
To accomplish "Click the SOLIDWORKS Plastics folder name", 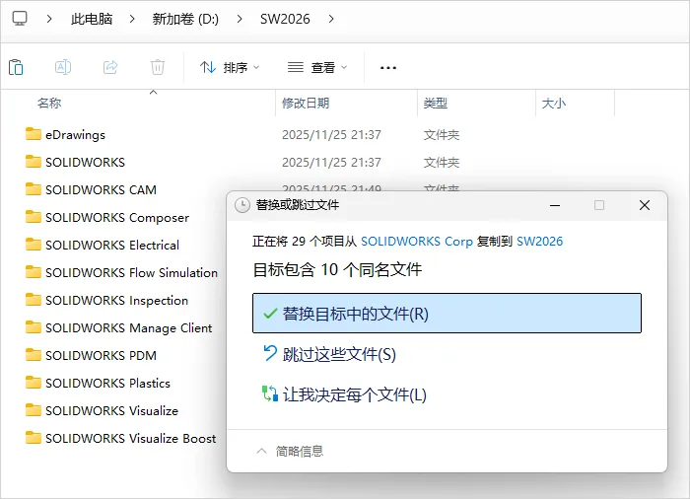I will pos(107,384).
